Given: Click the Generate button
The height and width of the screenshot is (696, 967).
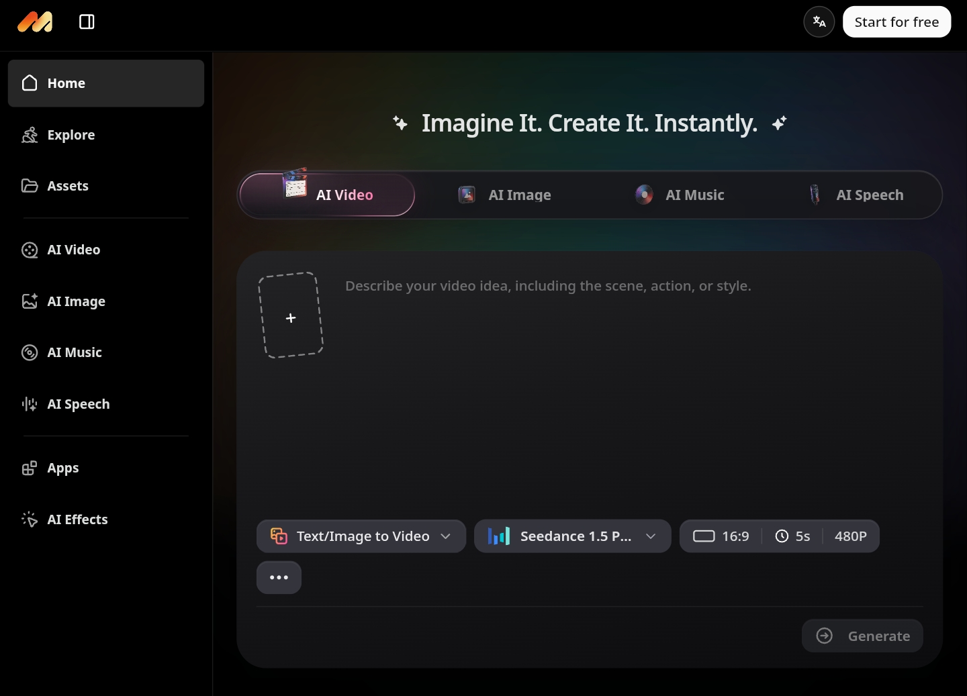Looking at the screenshot, I should (x=862, y=636).
